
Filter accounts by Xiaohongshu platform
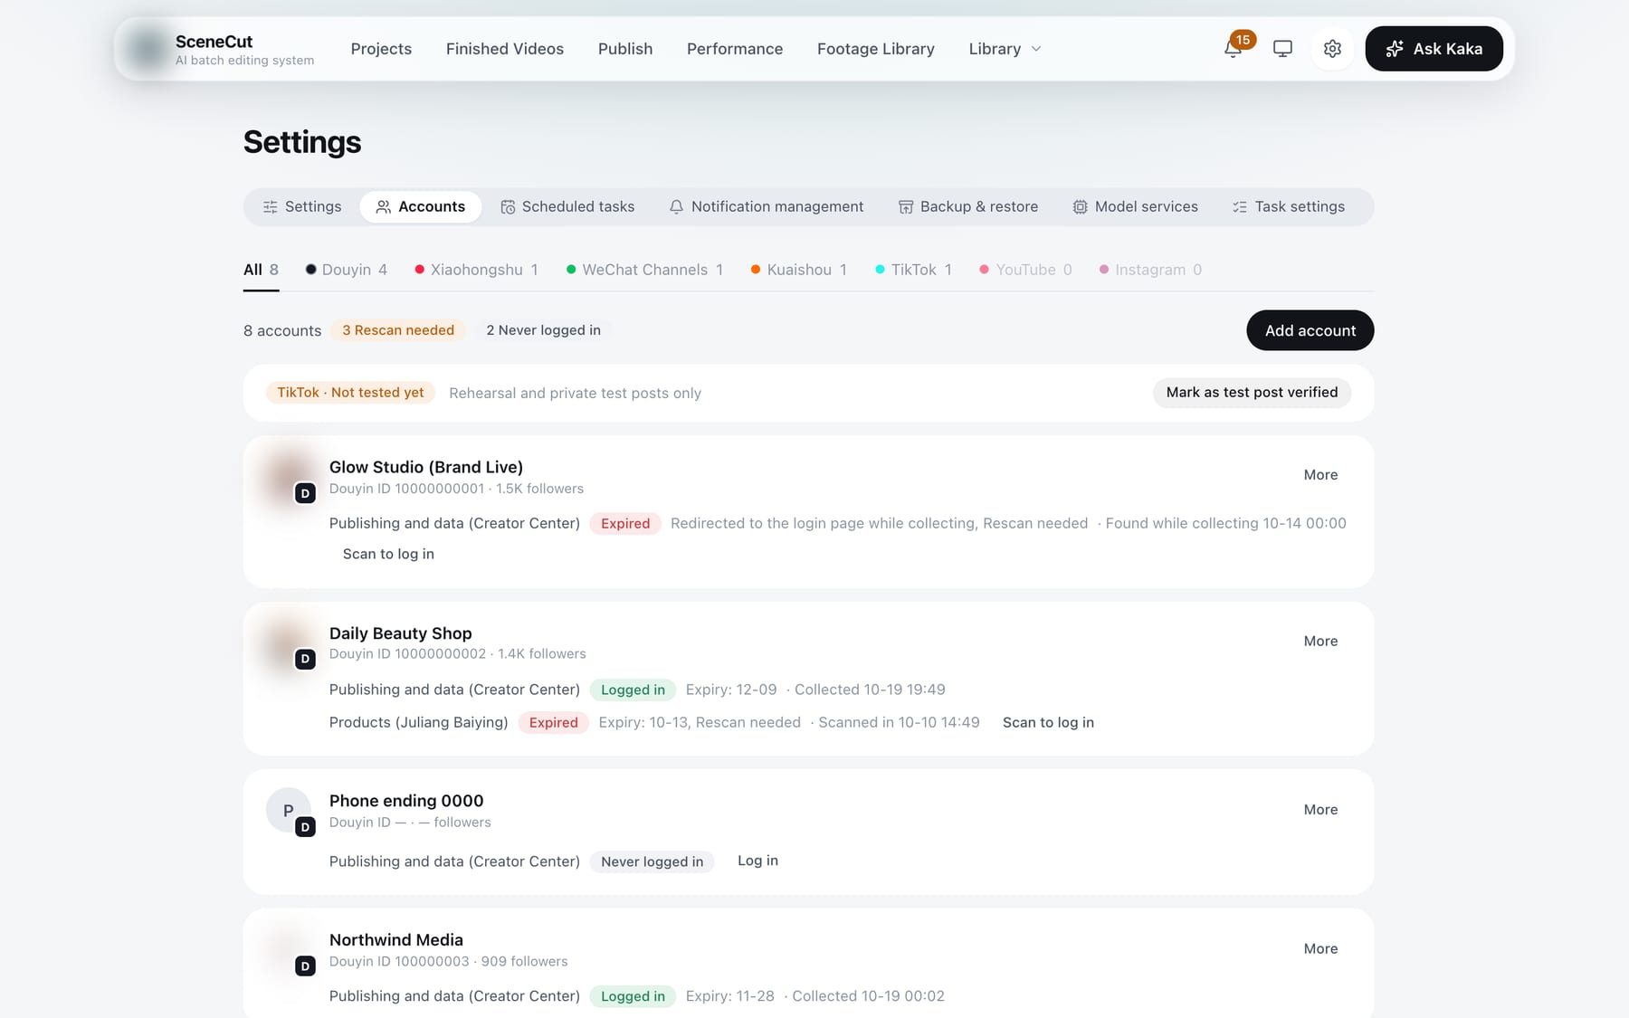(476, 270)
